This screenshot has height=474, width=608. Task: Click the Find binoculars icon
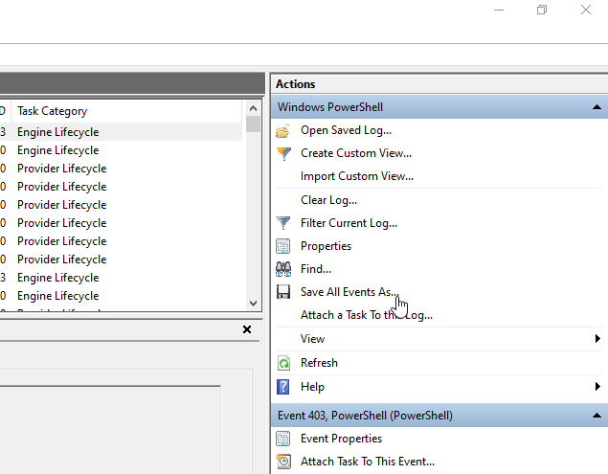[283, 269]
